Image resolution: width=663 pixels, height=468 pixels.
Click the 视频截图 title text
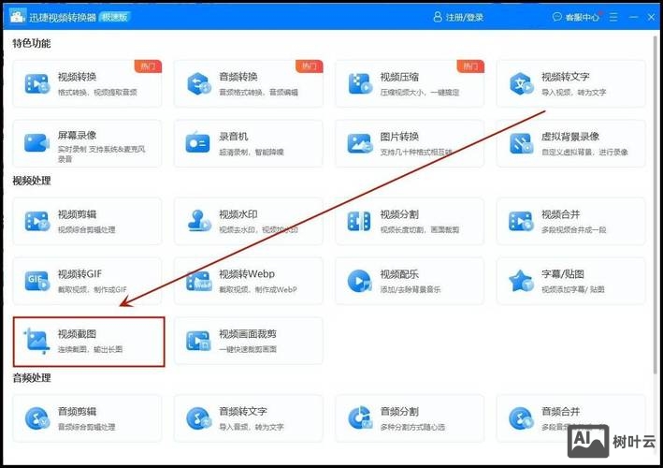pos(77,333)
